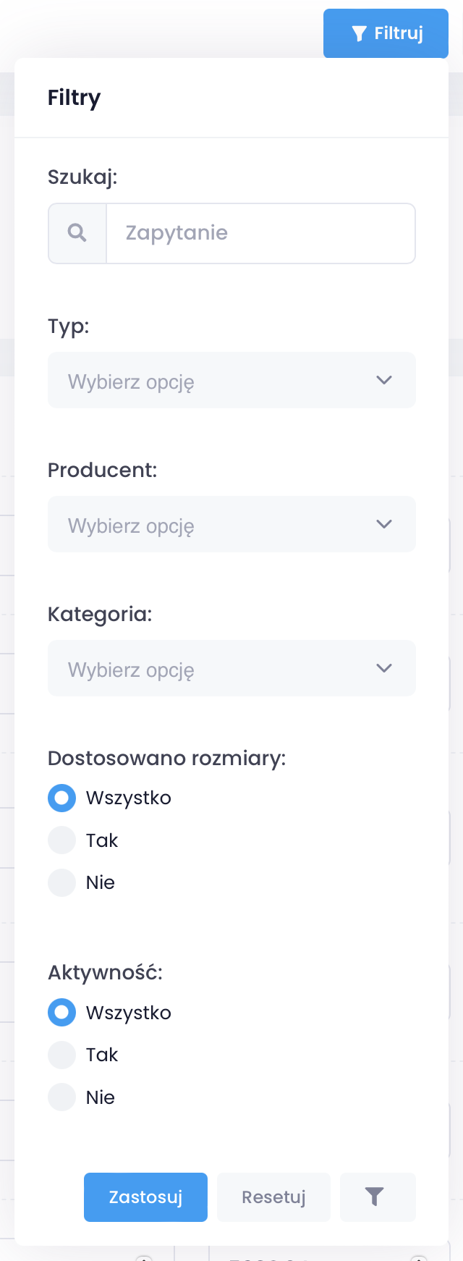Choose Wszystko under Aktywność

coord(62,1013)
